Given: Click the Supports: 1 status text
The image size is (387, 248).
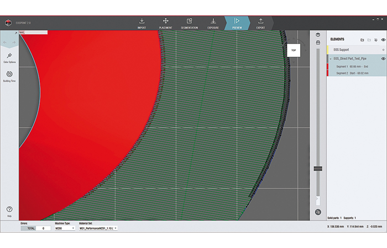Looking at the screenshot, I should click(350, 218).
